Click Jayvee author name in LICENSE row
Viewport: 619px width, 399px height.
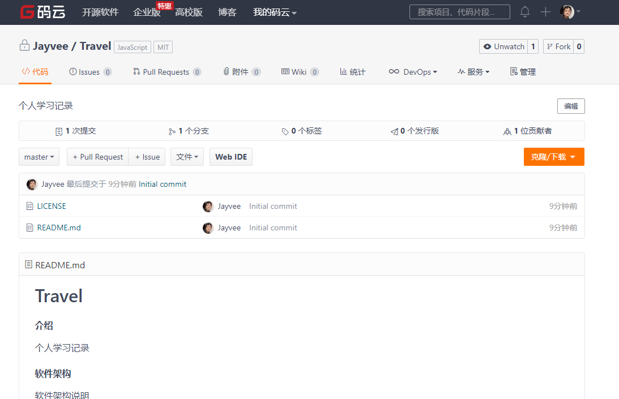click(229, 206)
